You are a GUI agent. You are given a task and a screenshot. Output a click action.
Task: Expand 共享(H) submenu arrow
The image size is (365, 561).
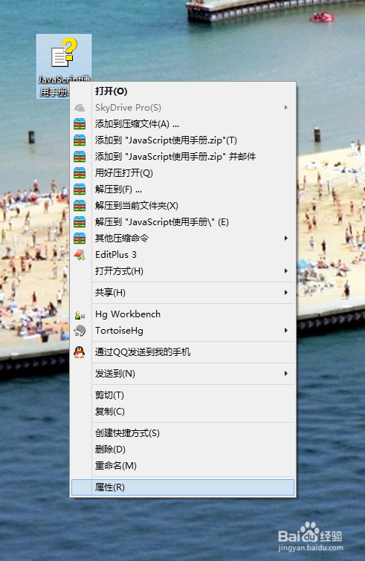point(286,293)
